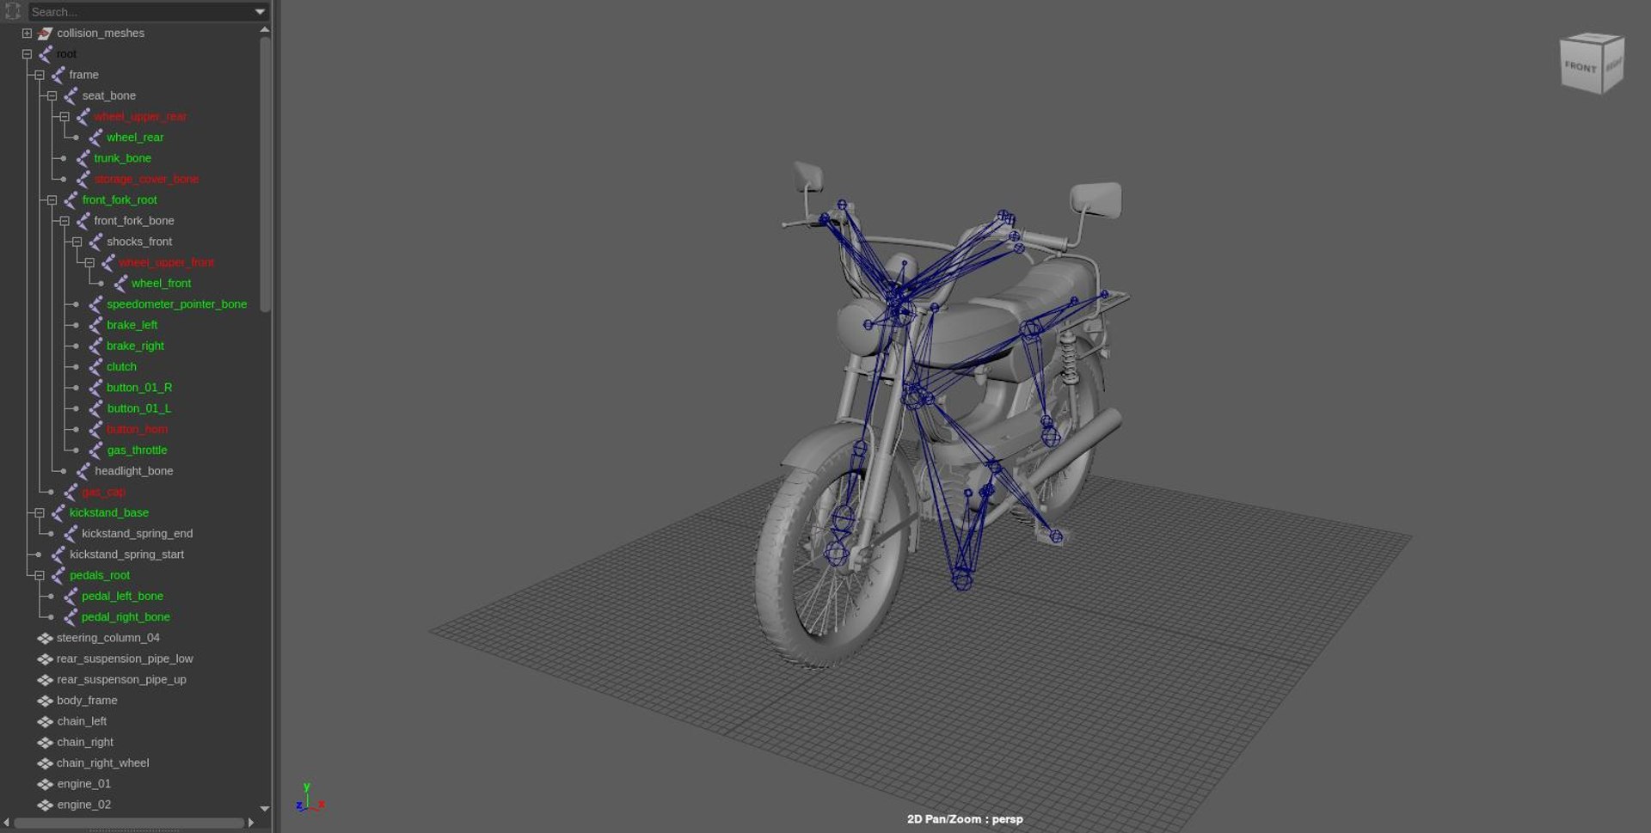
Task: Select button_horn in the outliner
Action: coord(137,430)
